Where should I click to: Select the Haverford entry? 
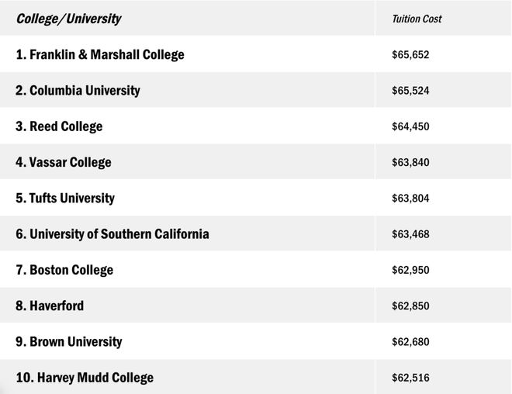pos(50,306)
